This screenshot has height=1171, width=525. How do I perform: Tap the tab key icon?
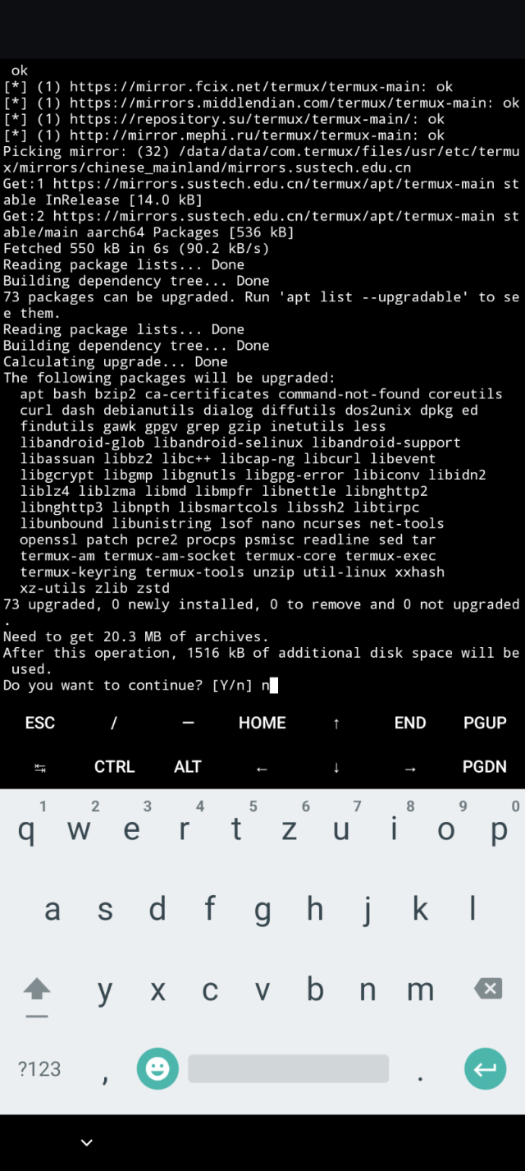point(39,767)
